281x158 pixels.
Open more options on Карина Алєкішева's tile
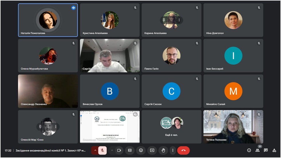(x=179, y=20)
